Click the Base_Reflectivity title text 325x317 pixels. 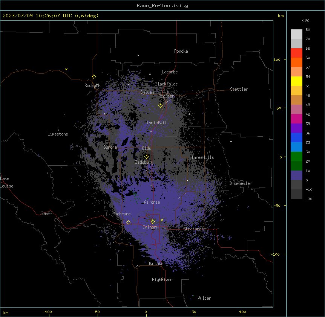(x=162, y=6)
